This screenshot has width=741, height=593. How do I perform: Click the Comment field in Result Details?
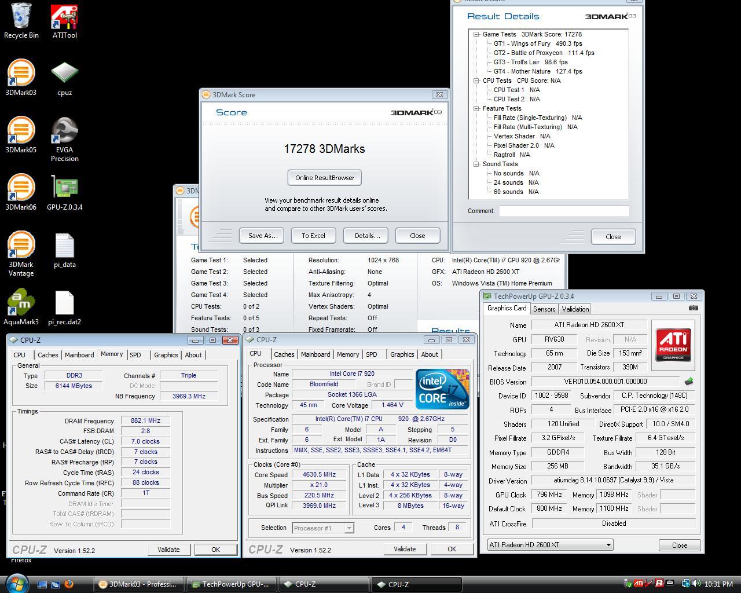564,211
